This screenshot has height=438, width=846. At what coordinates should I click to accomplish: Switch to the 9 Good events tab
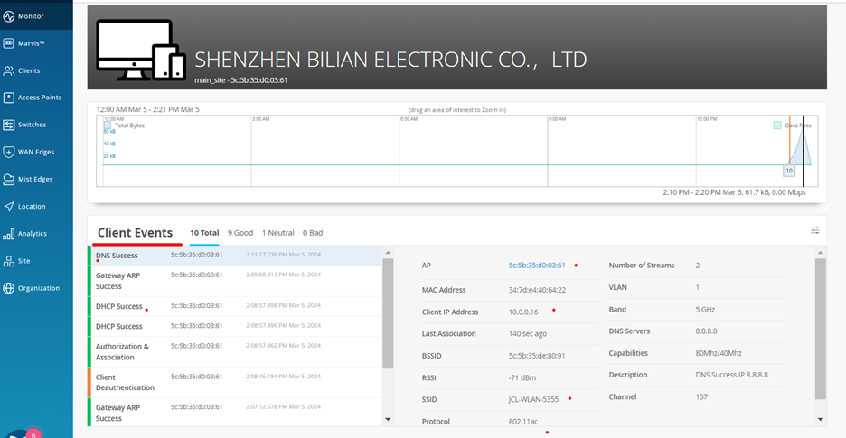(240, 233)
